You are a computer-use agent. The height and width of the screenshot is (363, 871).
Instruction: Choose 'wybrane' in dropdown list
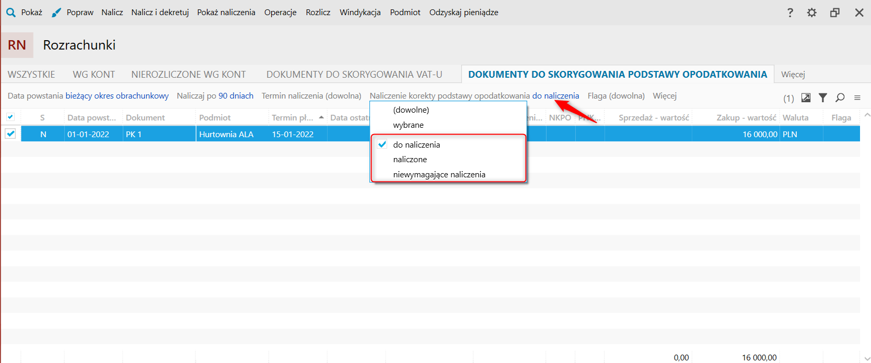(x=409, y=125)
